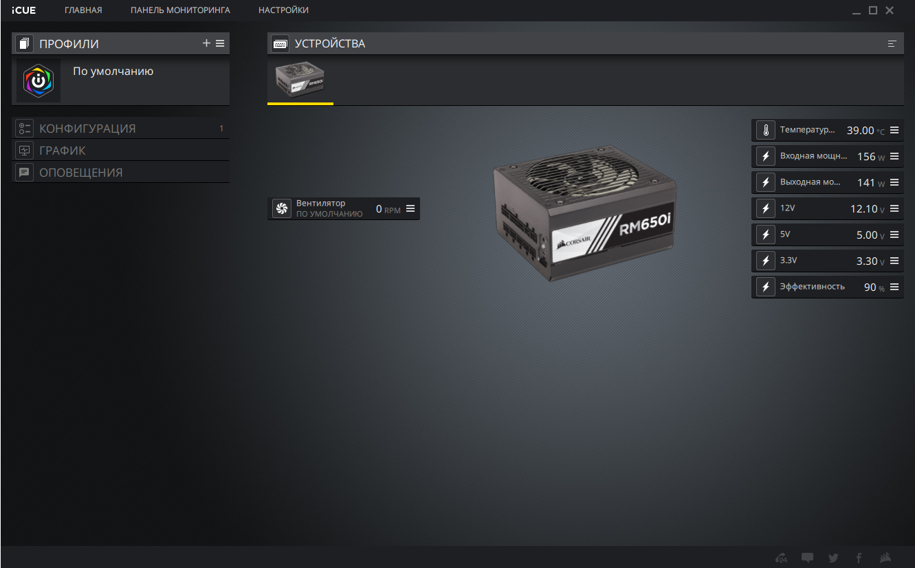Click the keyboard icon beside УСТРОЙСТВА
The height and width of the screenshot is (568, 915).
click(x=280, y=44)
